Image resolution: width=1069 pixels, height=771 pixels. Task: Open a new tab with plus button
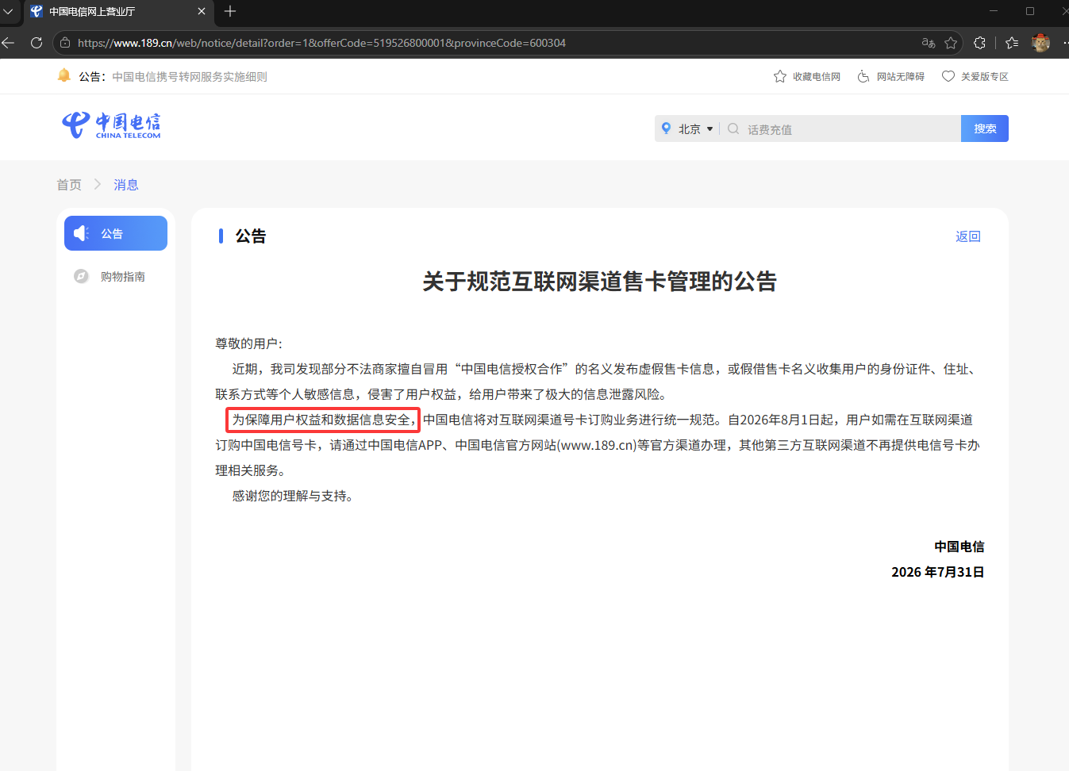point(230,11)
